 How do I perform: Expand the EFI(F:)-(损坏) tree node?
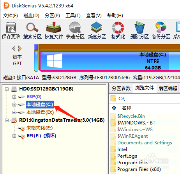coord(14,136)
